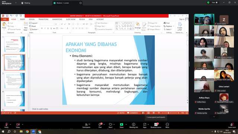The width and height of the screenshot is (238, 134).
Task: Click fit slide to window icon
Action: point(187,113)
